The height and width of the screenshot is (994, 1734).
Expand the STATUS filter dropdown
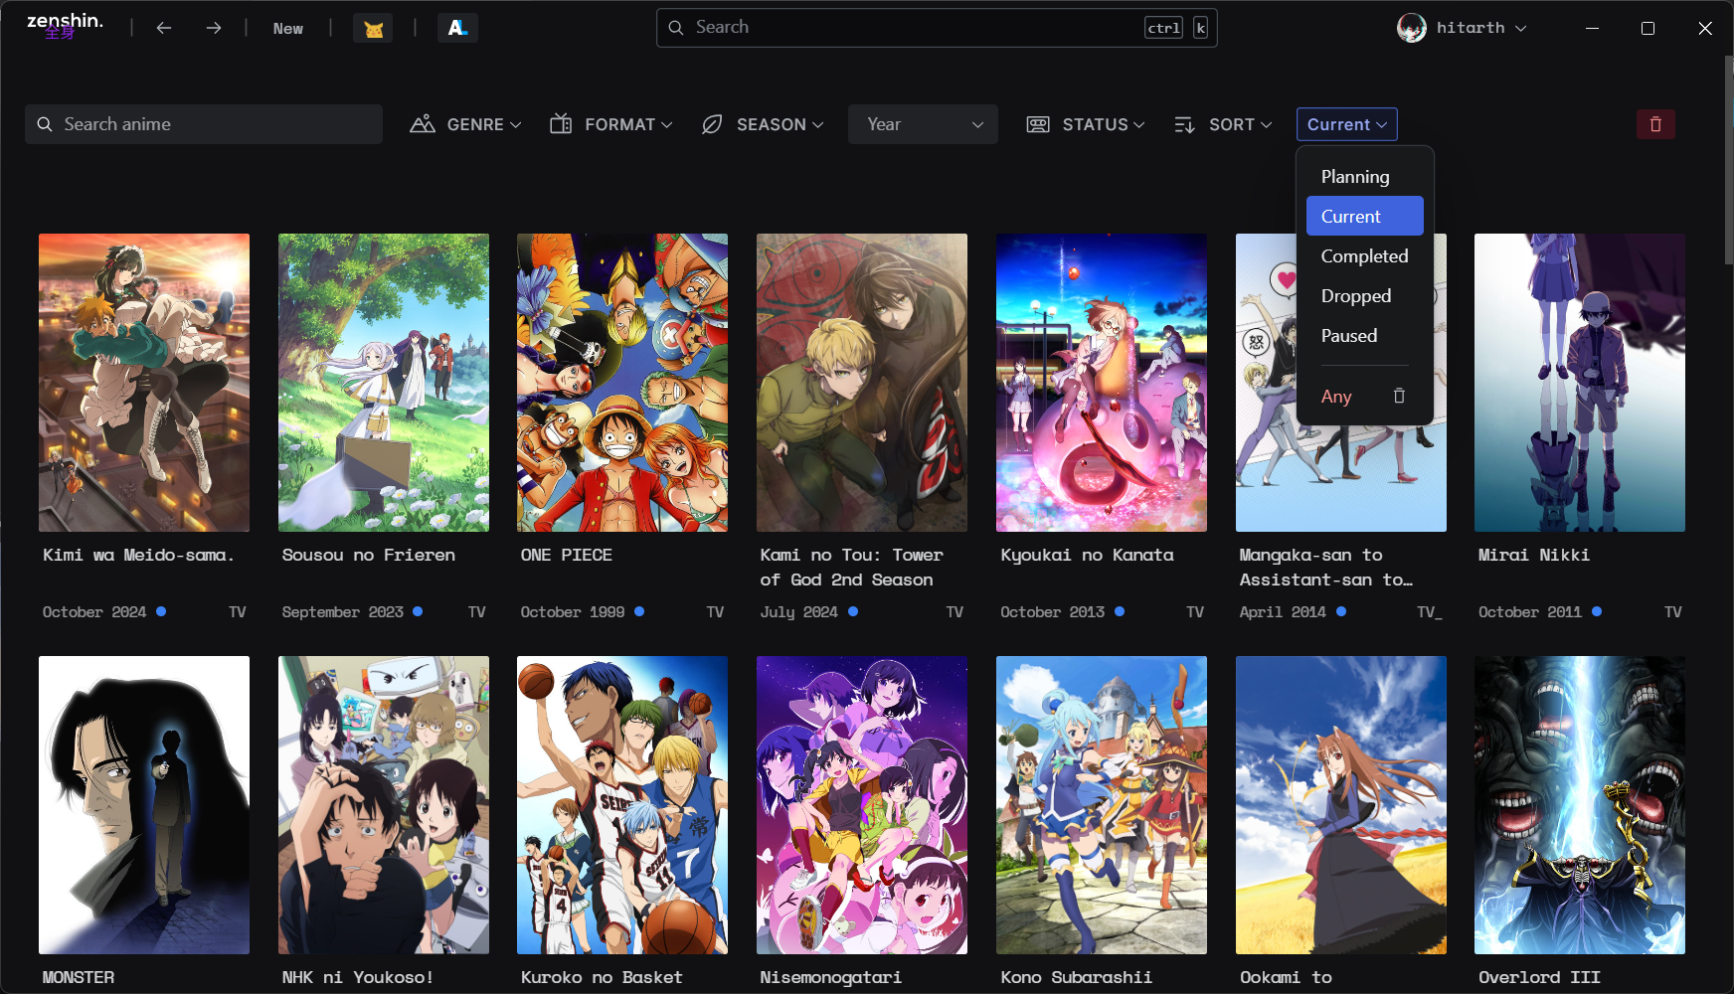[1086, 124]
